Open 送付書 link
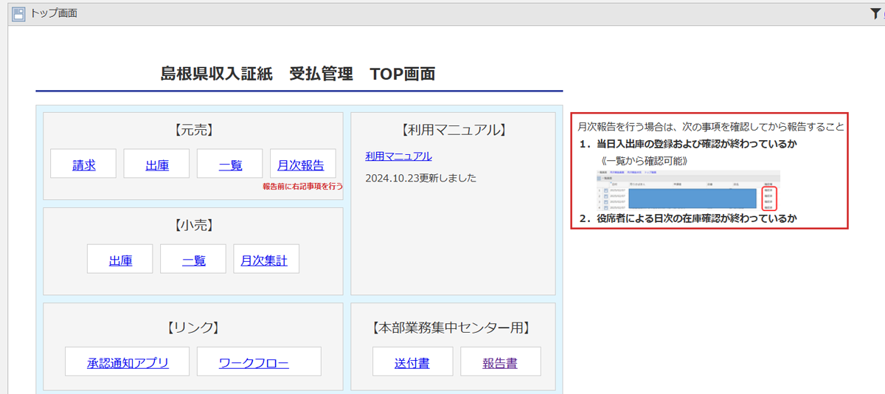The image size is (885, 394). [x=412, y=362]
